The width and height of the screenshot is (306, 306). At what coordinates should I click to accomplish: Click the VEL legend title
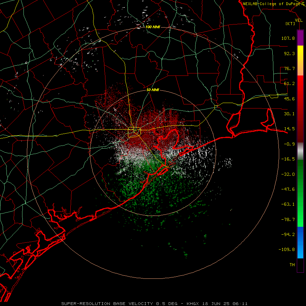299,20
